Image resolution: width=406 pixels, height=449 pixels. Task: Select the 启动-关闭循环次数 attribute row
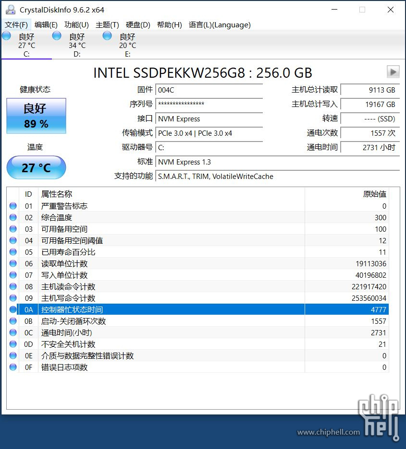pos(198,321)
